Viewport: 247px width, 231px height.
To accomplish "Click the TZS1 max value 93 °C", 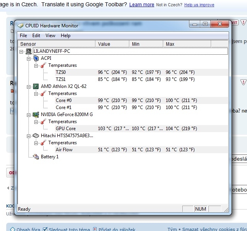I will (x=180, y=79).
